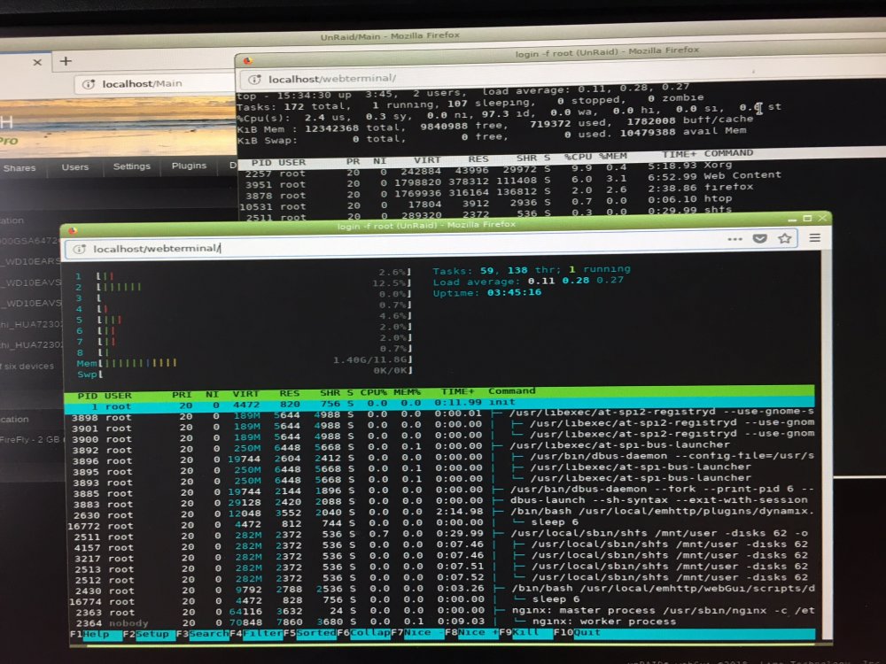886x664 pixels.
Task: Click htop F9 Kill button
Action: [525, 632]
